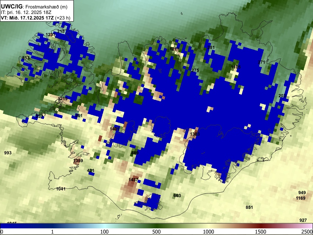Click the map value 949

[x=302, y=193]
